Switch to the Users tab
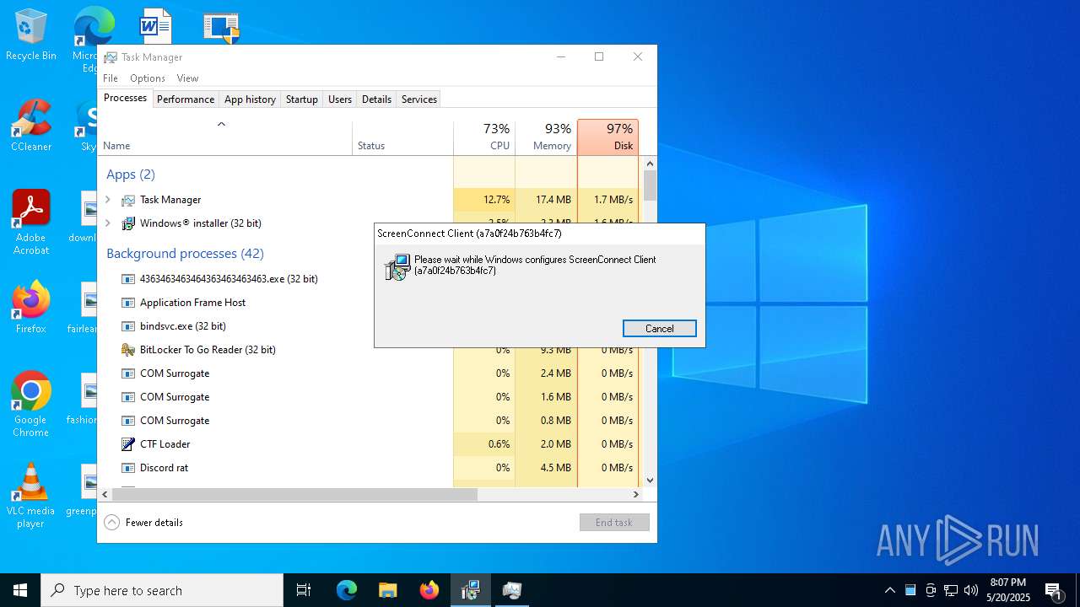This screenshot has width=1080, height=607. click(x=340, y=99)
